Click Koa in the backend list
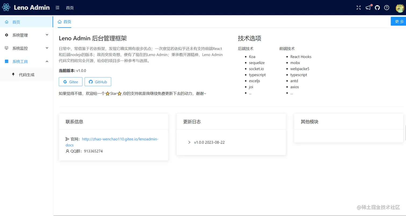The image size is (406, 216). [x=252, y=57]
